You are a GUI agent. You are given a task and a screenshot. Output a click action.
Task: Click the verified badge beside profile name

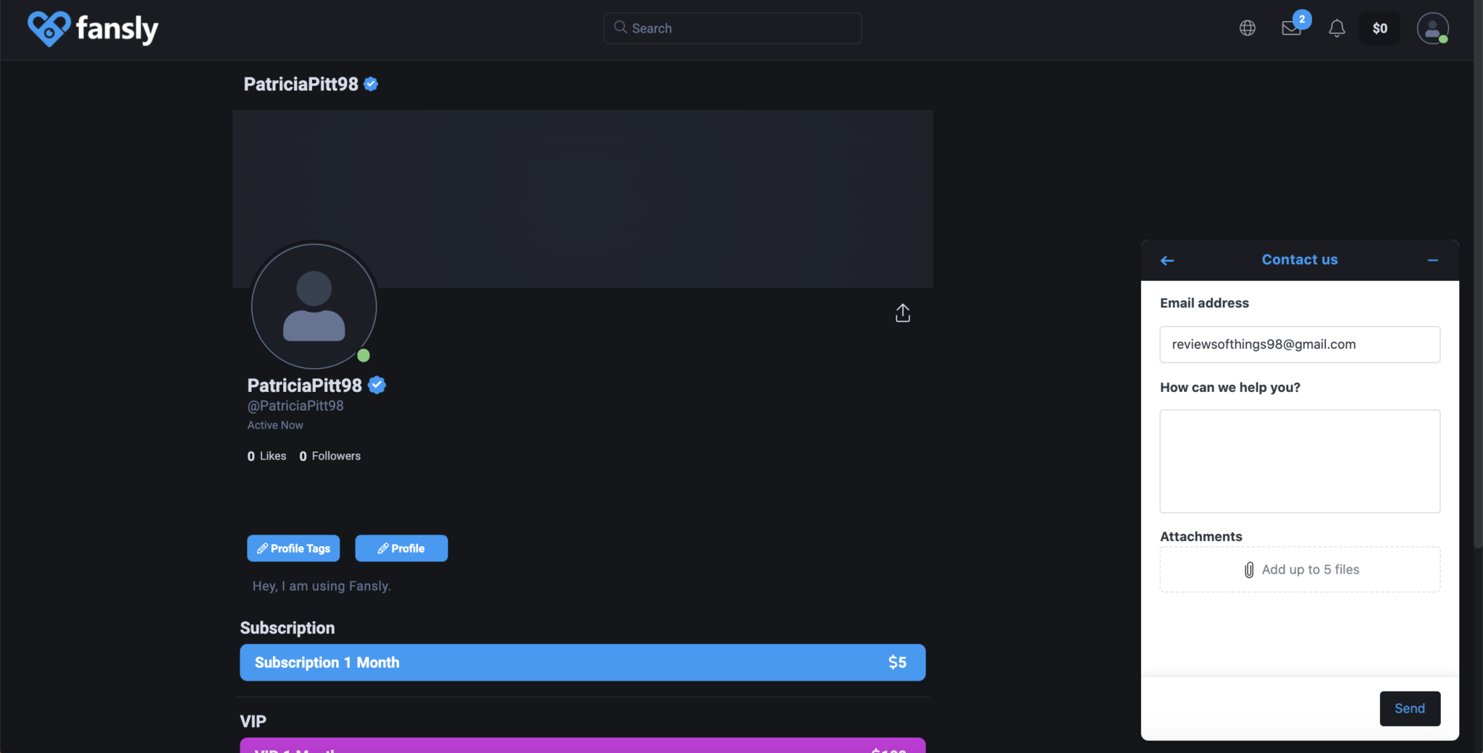pos(377,386)
